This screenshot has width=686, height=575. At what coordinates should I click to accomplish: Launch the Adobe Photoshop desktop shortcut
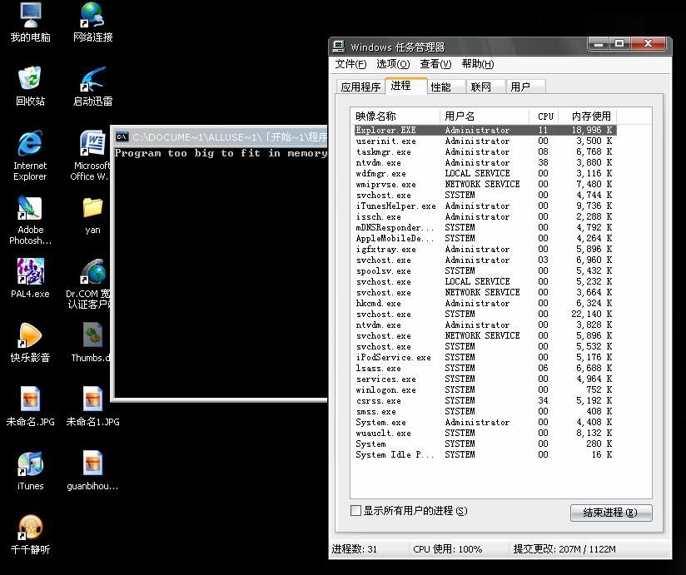(x=30, y=209)
